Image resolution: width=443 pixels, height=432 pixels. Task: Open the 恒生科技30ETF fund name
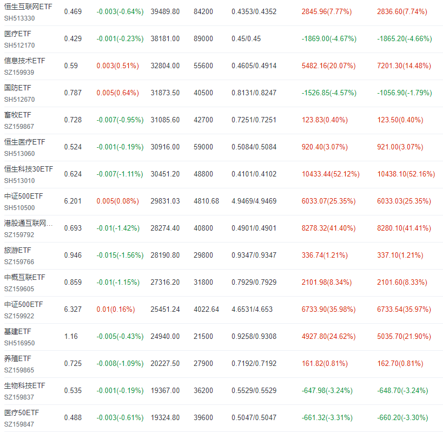coord(29,169)
